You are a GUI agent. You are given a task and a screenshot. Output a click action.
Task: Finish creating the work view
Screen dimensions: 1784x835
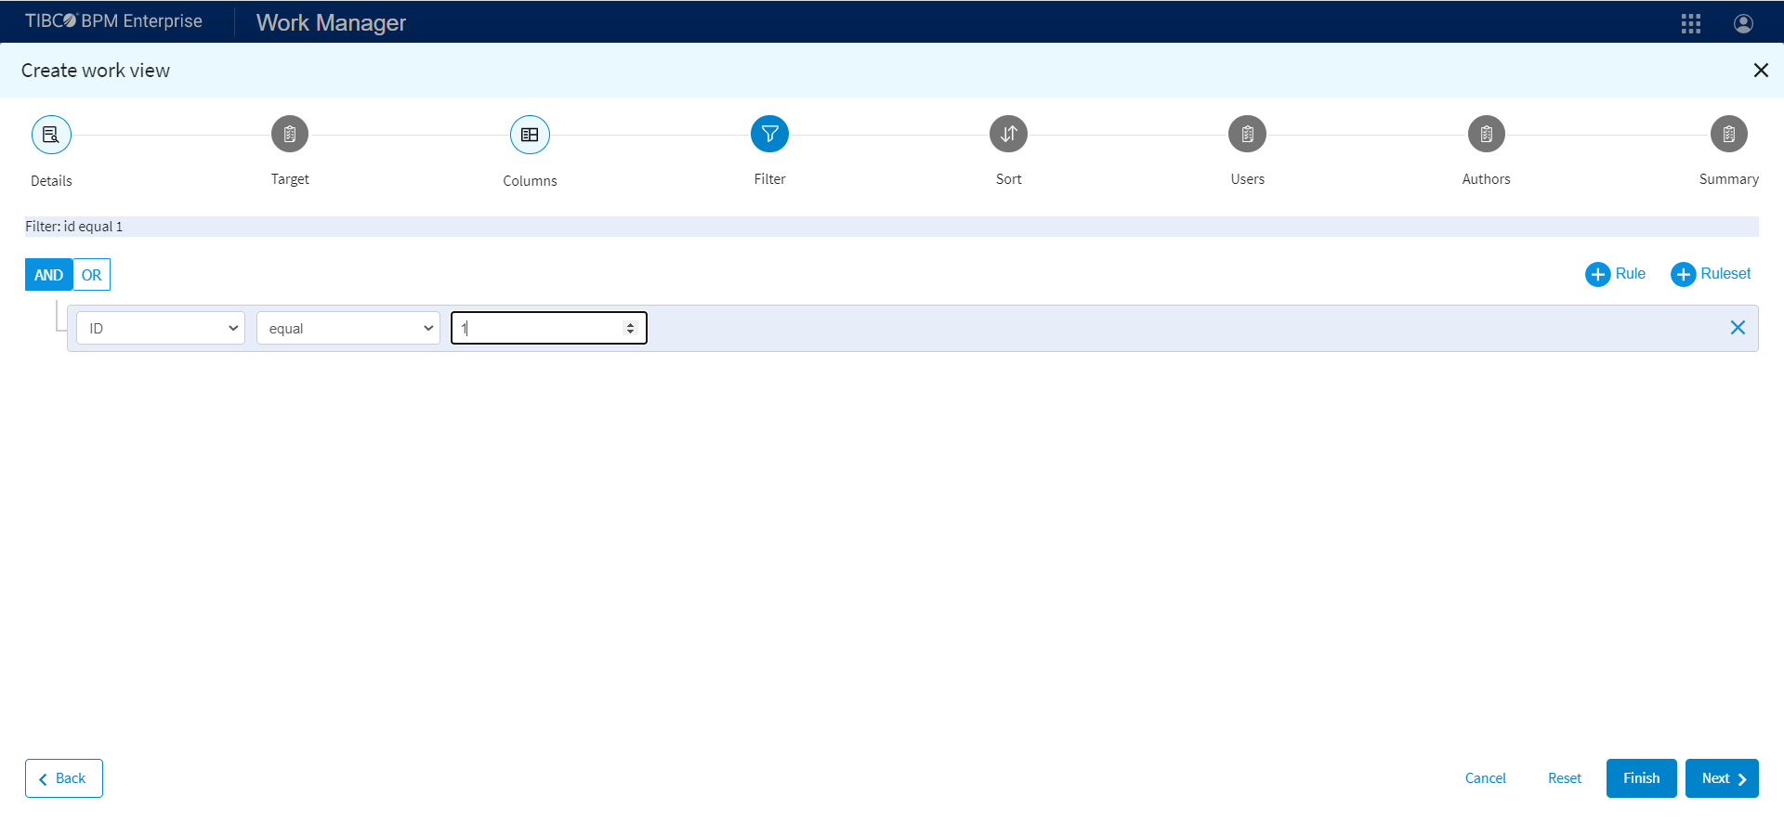1641,778
